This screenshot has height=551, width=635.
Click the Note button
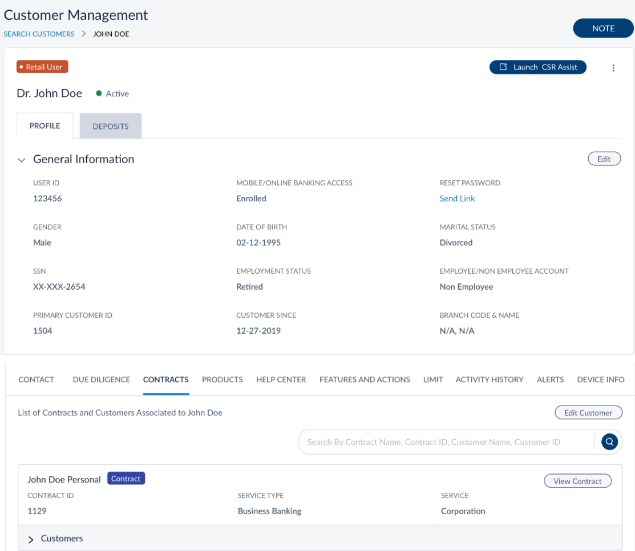click(x=603, y=29)
